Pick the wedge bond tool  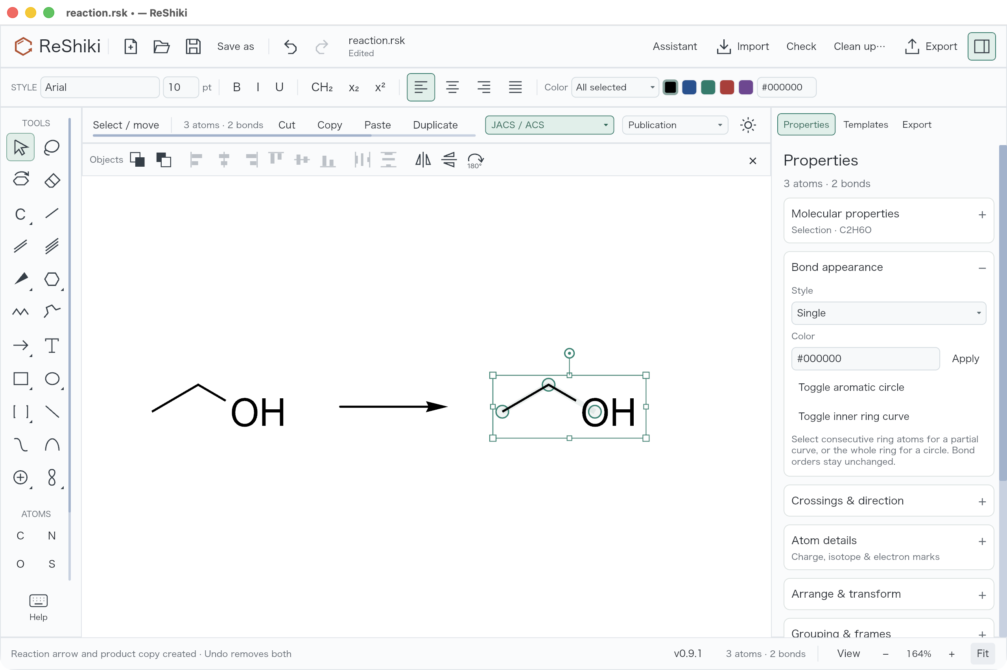click(20, 279)
